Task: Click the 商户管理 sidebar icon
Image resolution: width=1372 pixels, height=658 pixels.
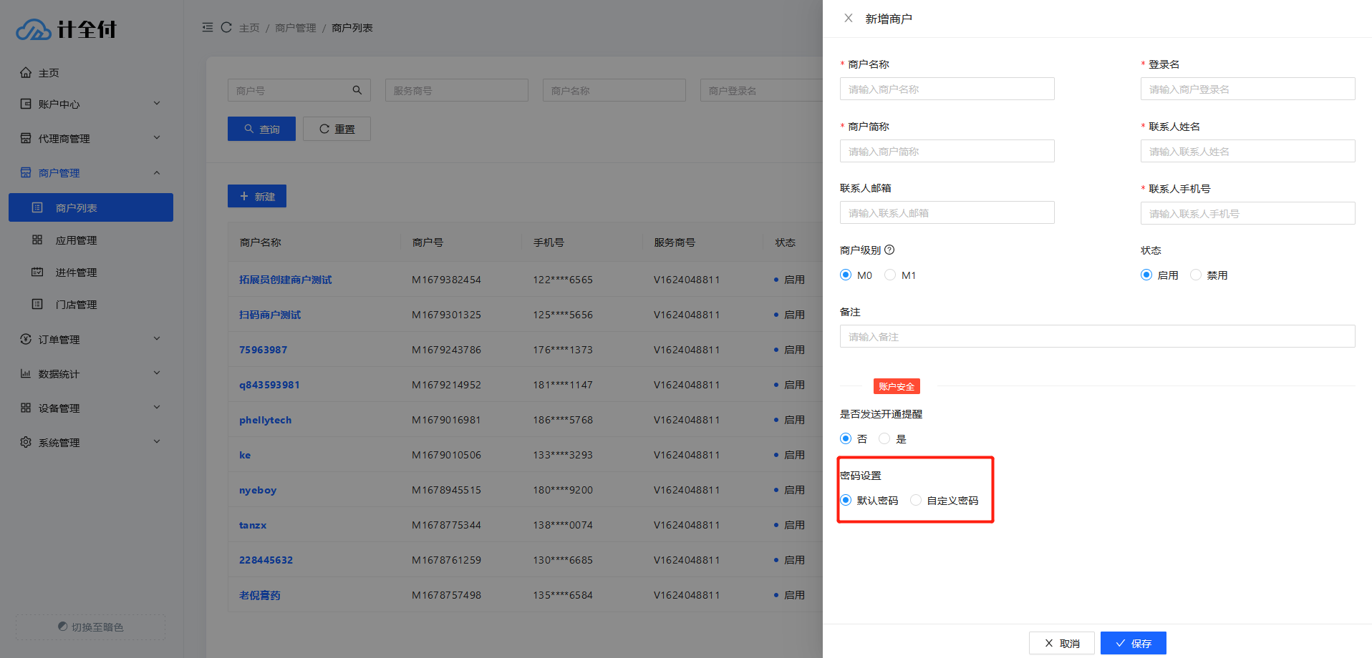Action: pos(26,172)
